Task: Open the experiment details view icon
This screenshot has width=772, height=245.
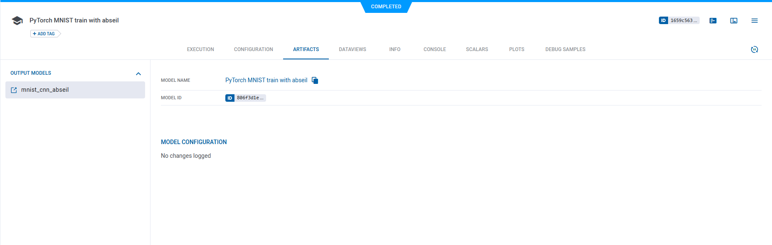Action: click(713, 21)
